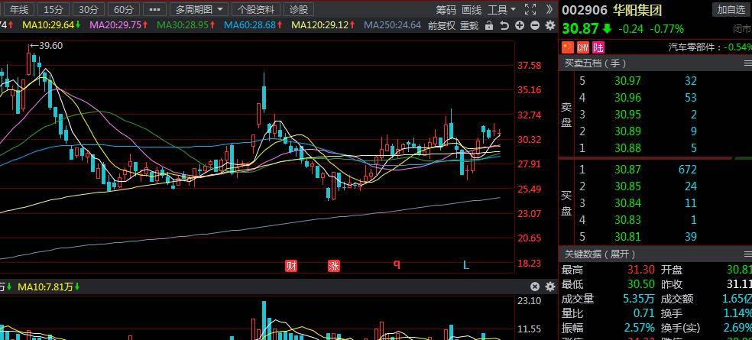The height and width of the screenshot is (340, 752).
Task: Click the red 财 event marker
Action: [x=290, y=266]
